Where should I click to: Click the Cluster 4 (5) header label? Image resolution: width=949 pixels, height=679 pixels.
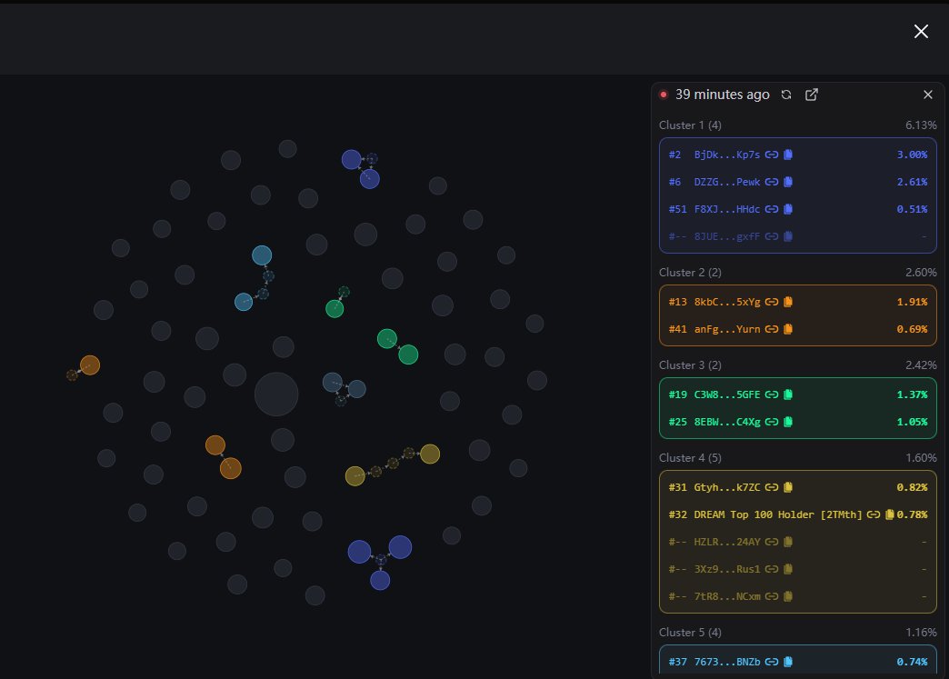click(692, 457)
